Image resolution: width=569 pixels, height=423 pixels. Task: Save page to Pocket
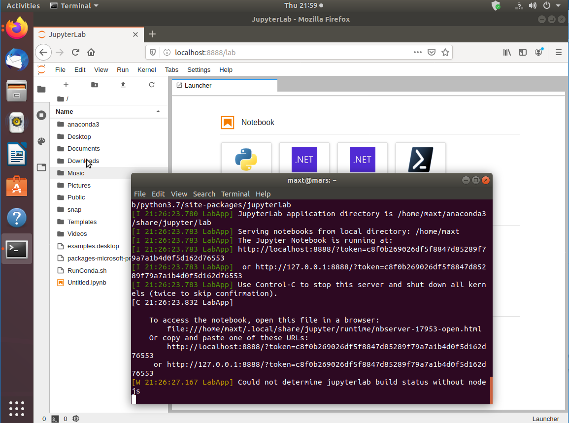pyautogui.click(x=432, y=52)
